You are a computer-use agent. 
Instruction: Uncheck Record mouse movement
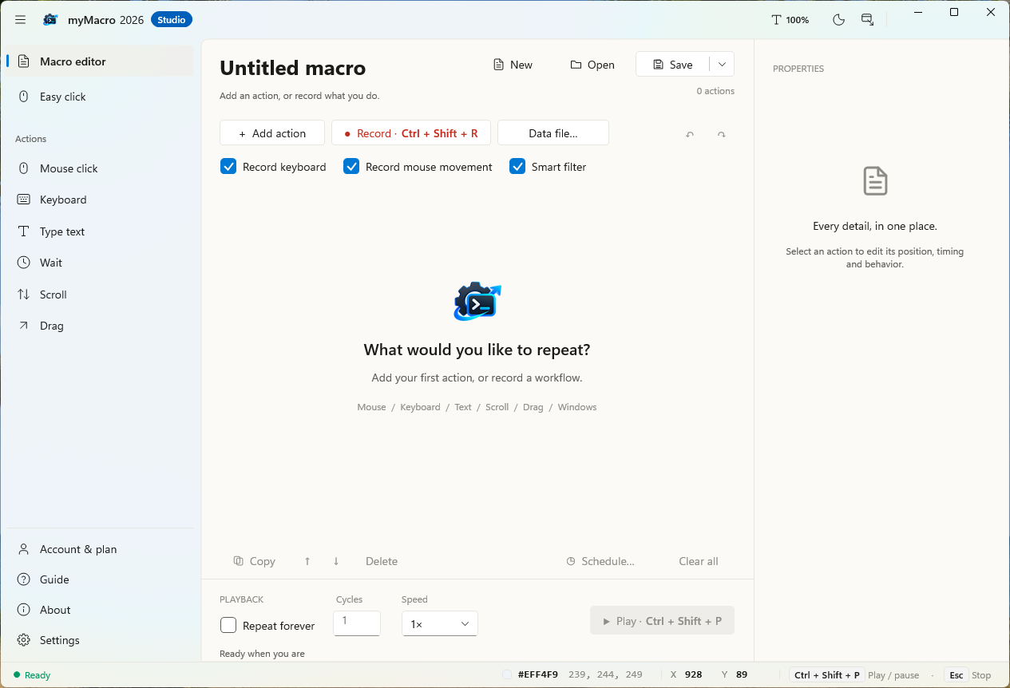tap(351, 167)
